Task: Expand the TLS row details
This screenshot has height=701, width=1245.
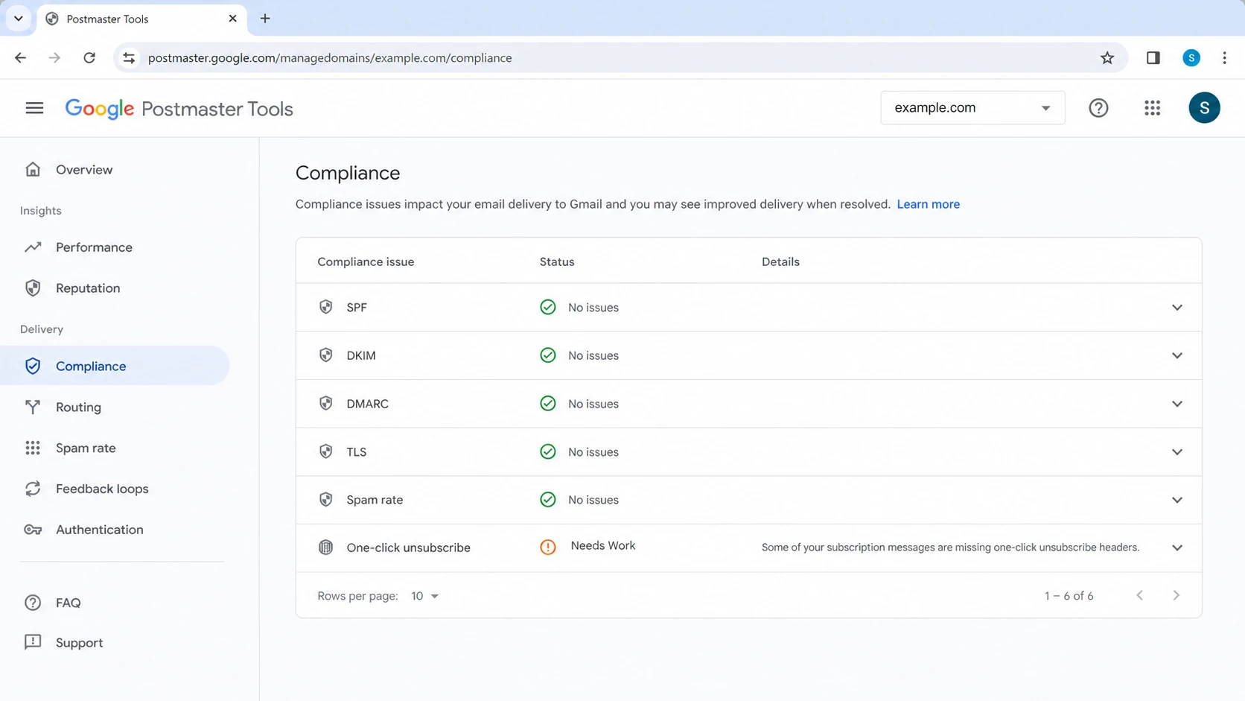Action: (1176, 451)
